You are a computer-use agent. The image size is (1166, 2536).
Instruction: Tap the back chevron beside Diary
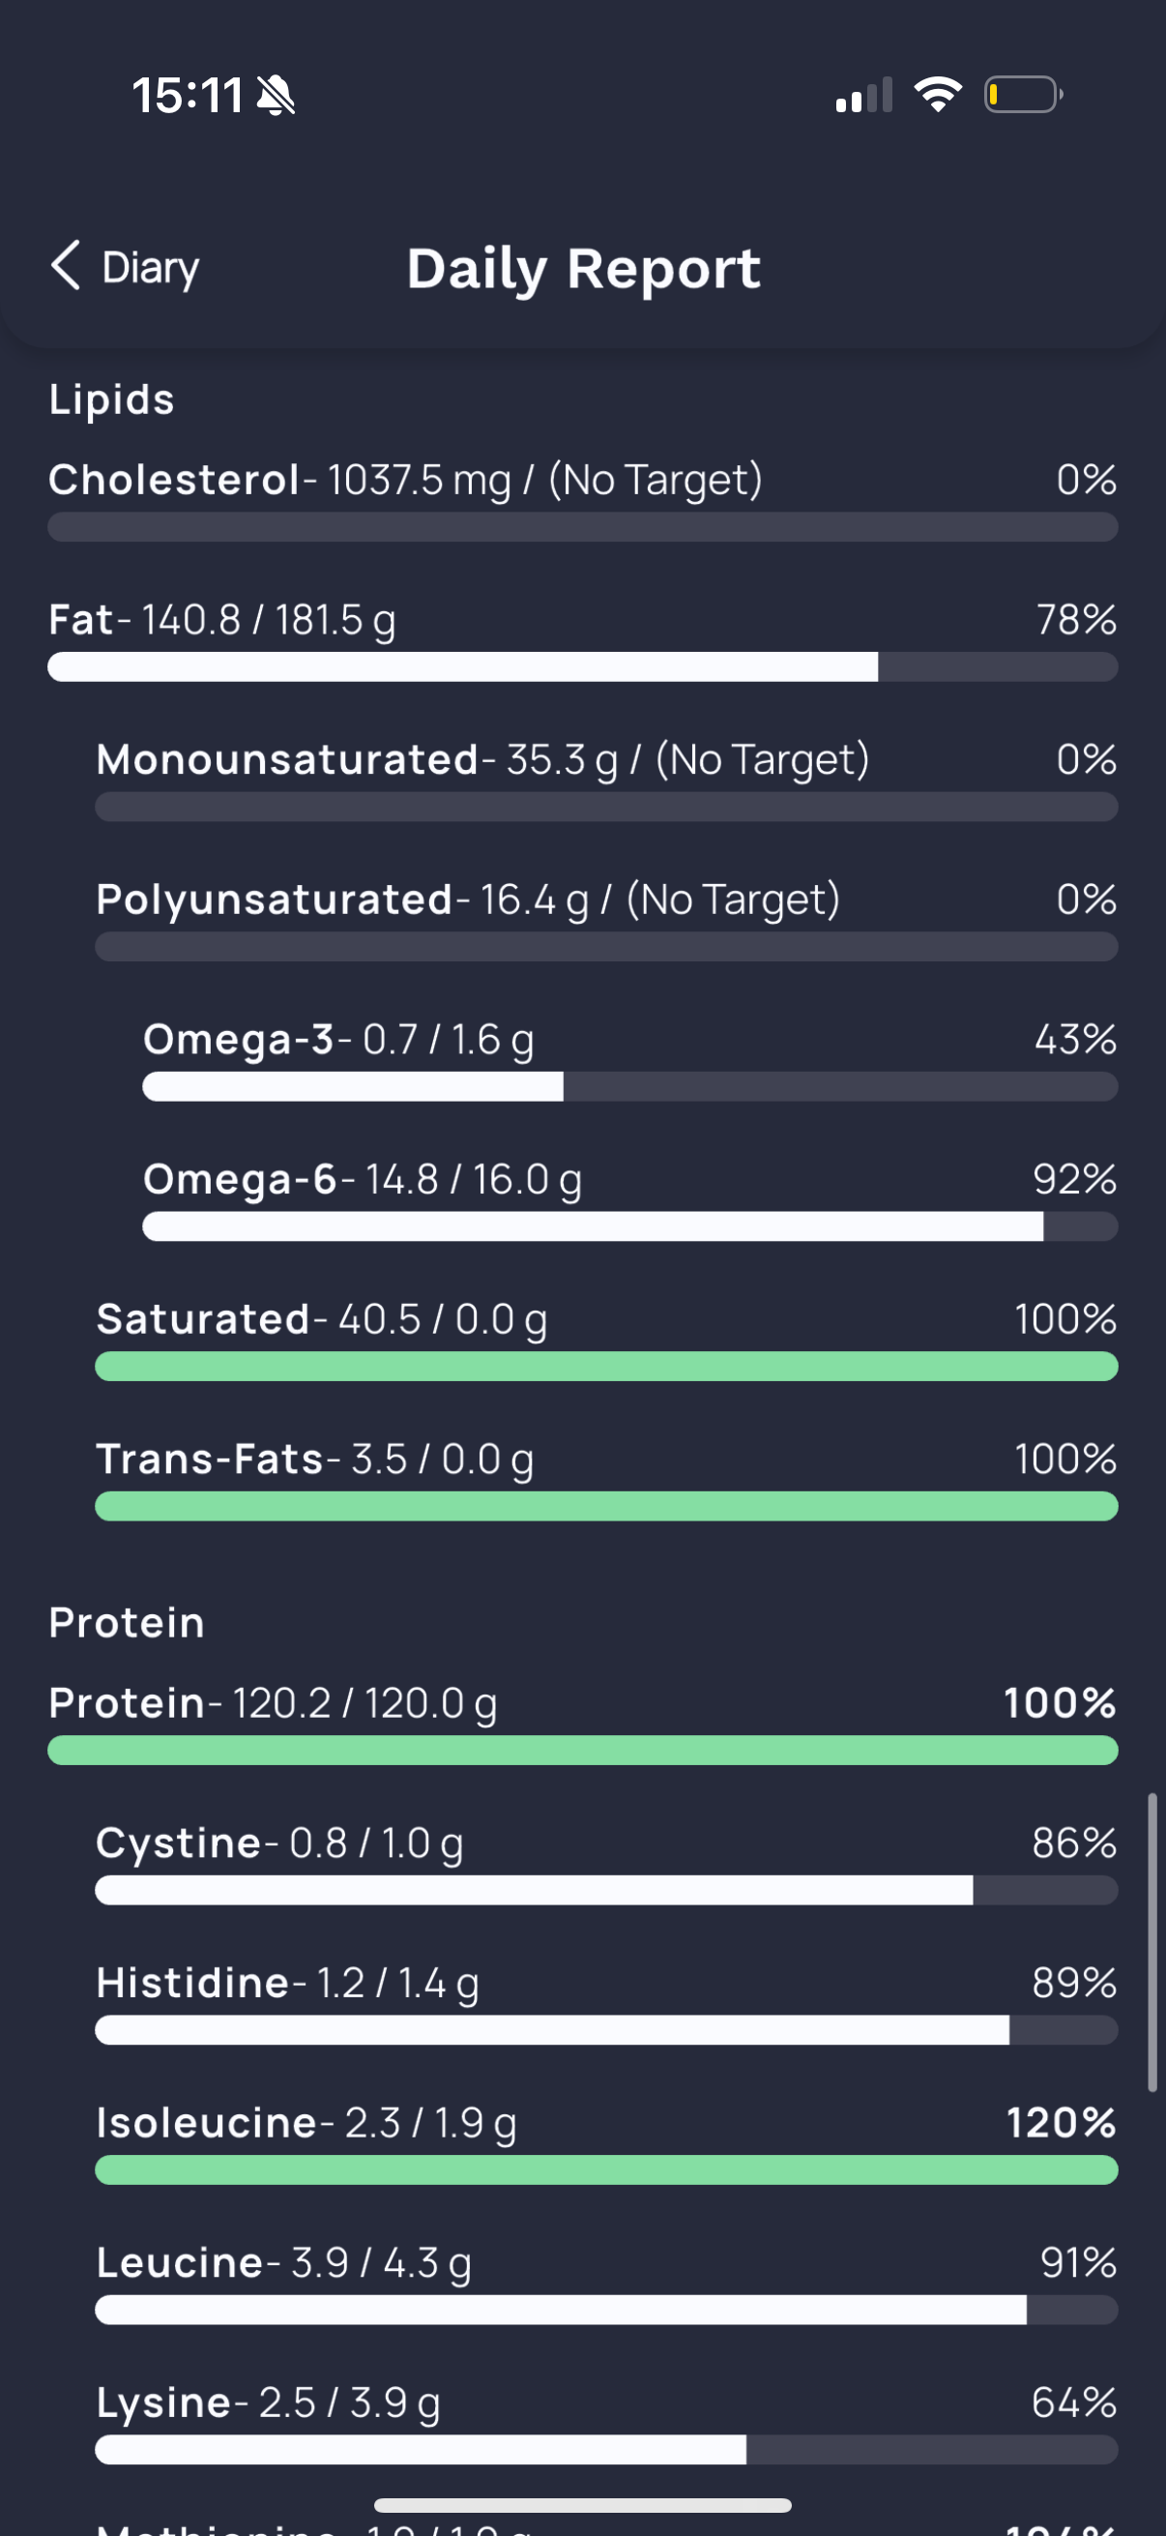(x=65, y=266)
